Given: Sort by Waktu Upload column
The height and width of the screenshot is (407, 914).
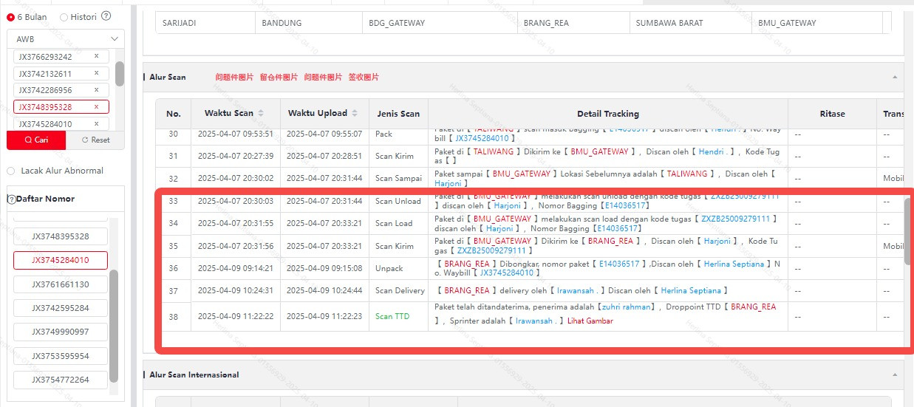Looking at the screenshot, I should click(x=355, y=113).
